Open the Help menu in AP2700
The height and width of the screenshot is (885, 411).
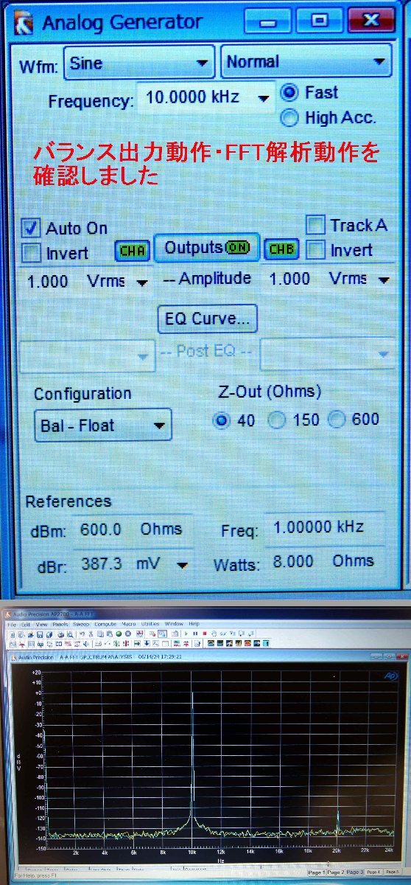194,624
